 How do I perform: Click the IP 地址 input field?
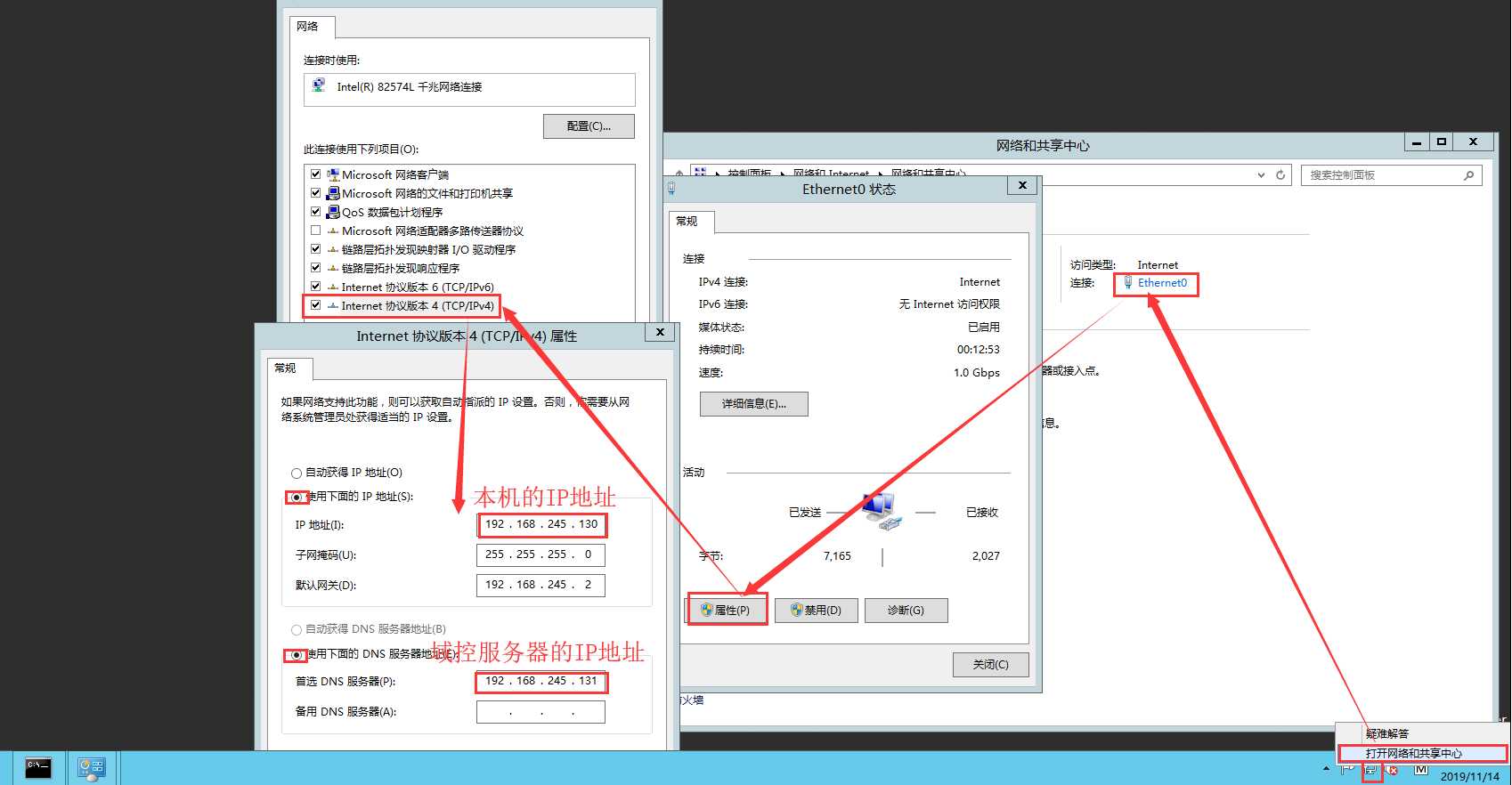[541, 525]
